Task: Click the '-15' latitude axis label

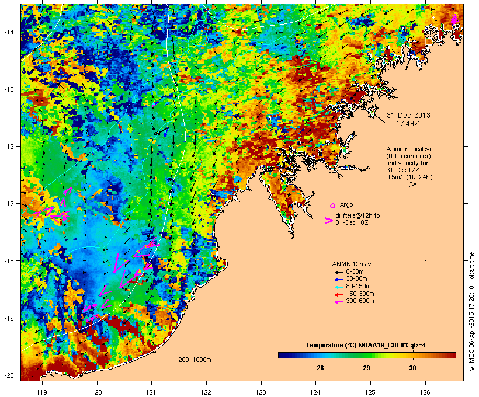Action: [x=8, y=89]
